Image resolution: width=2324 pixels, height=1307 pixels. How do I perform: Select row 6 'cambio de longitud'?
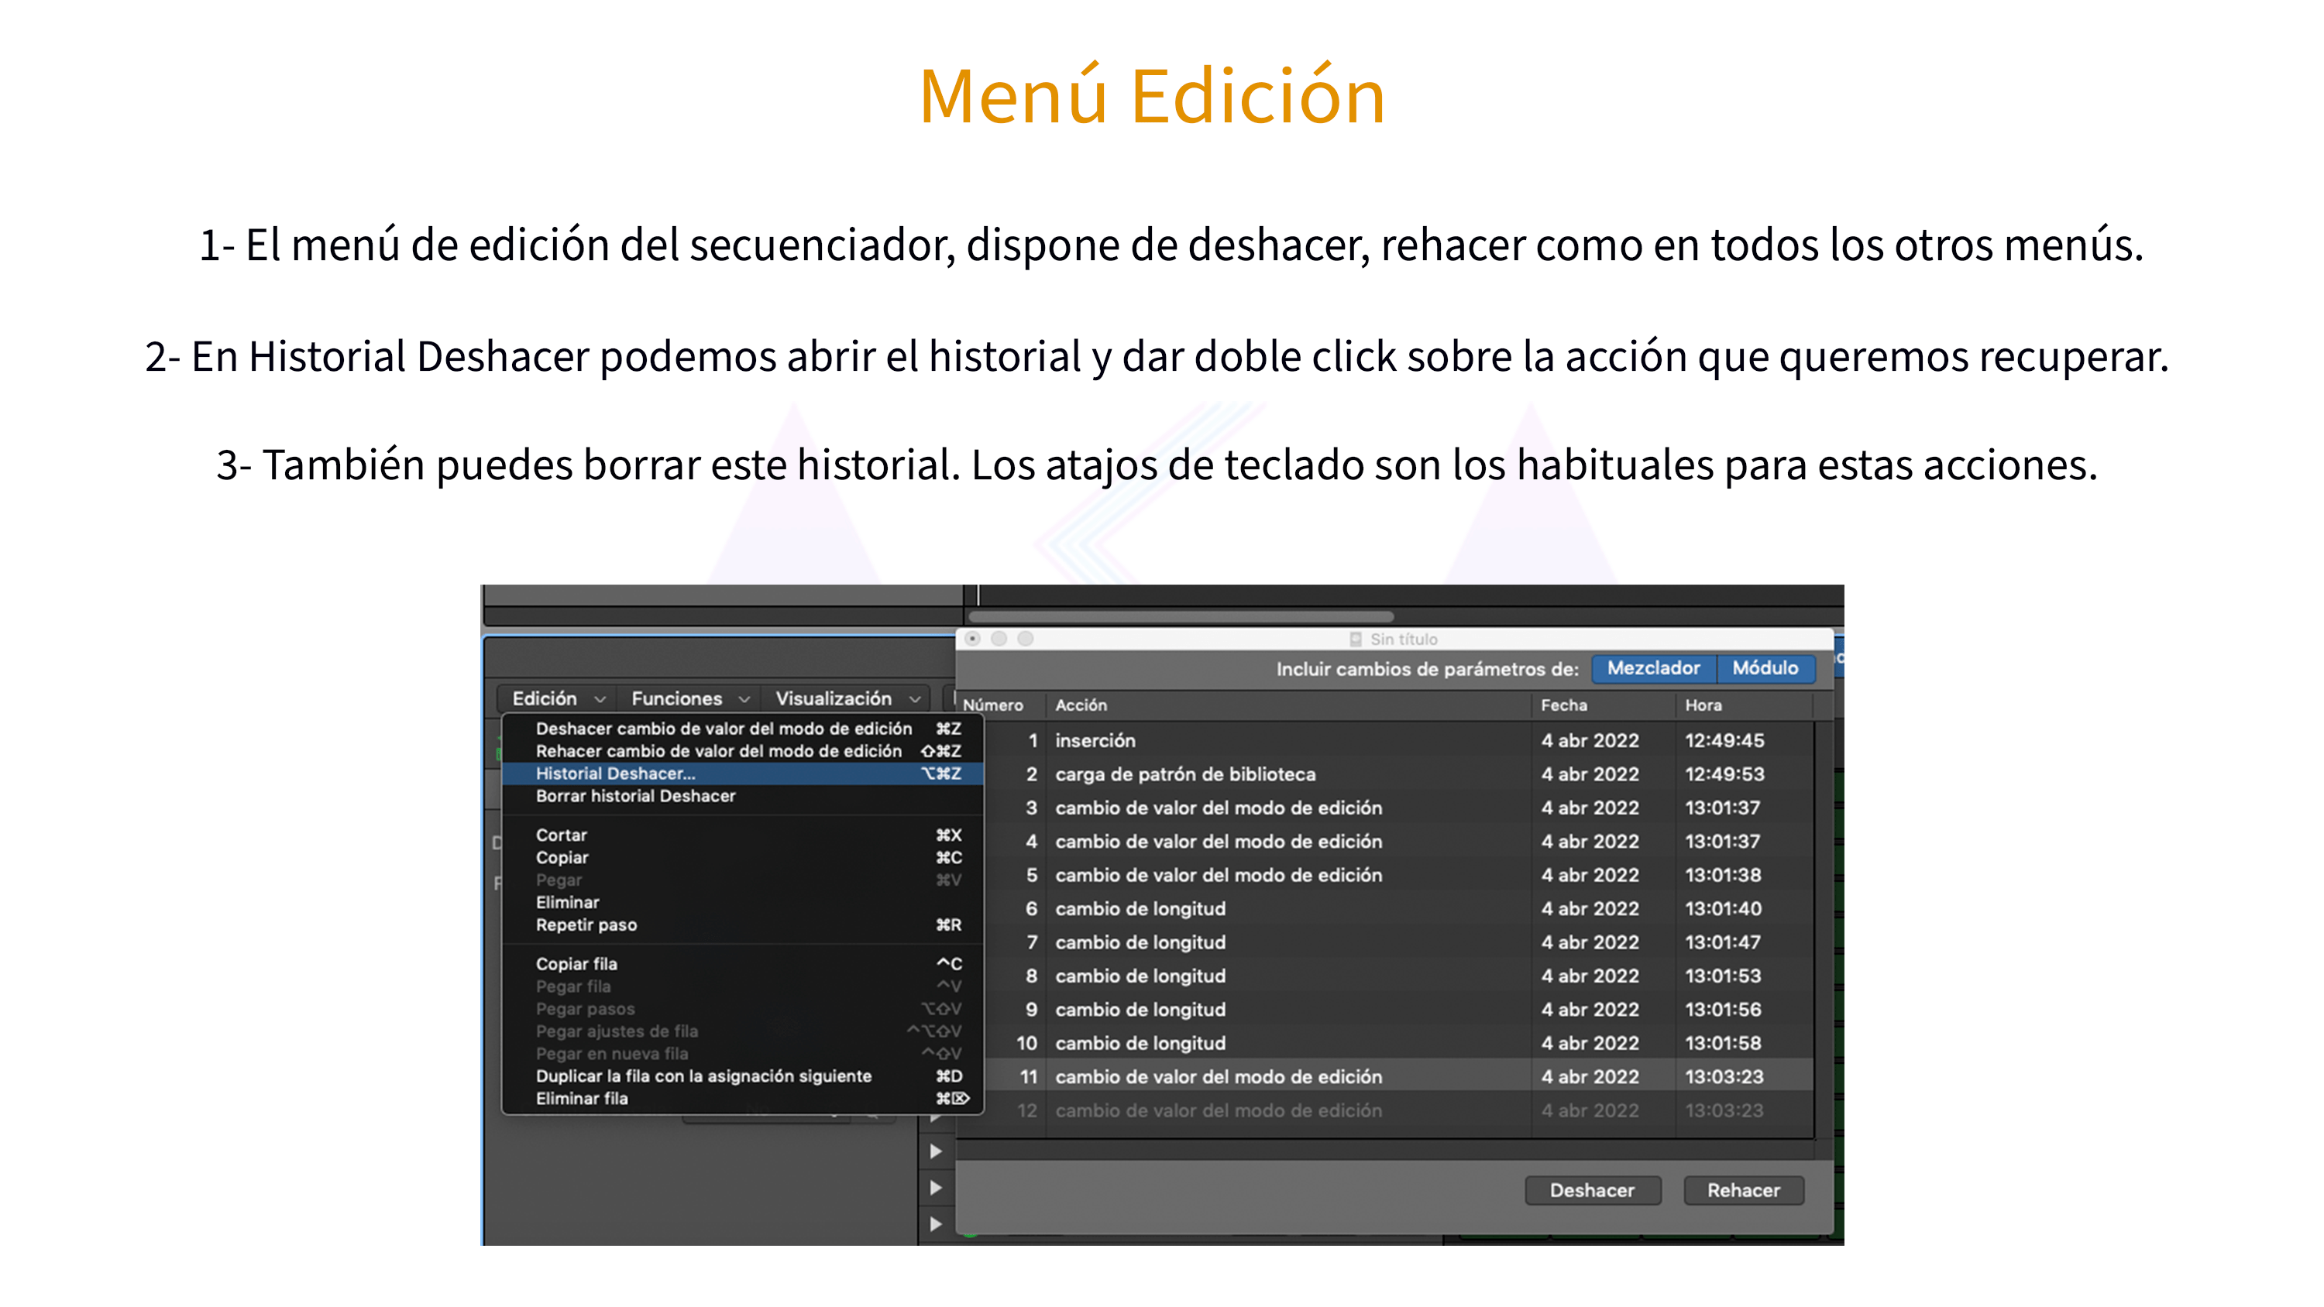pyautogui.click(x=1385, y=908)
